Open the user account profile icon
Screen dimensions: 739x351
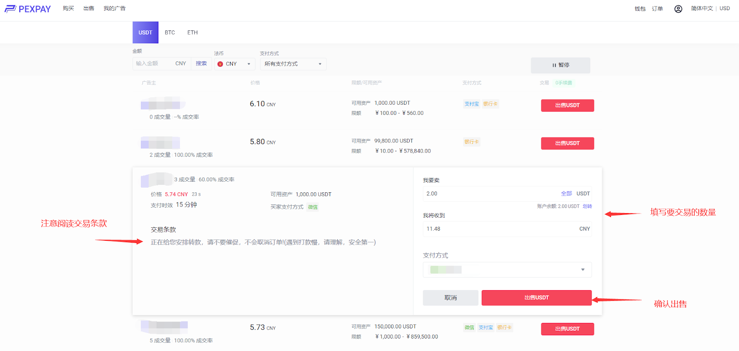(x=678, y=9)
